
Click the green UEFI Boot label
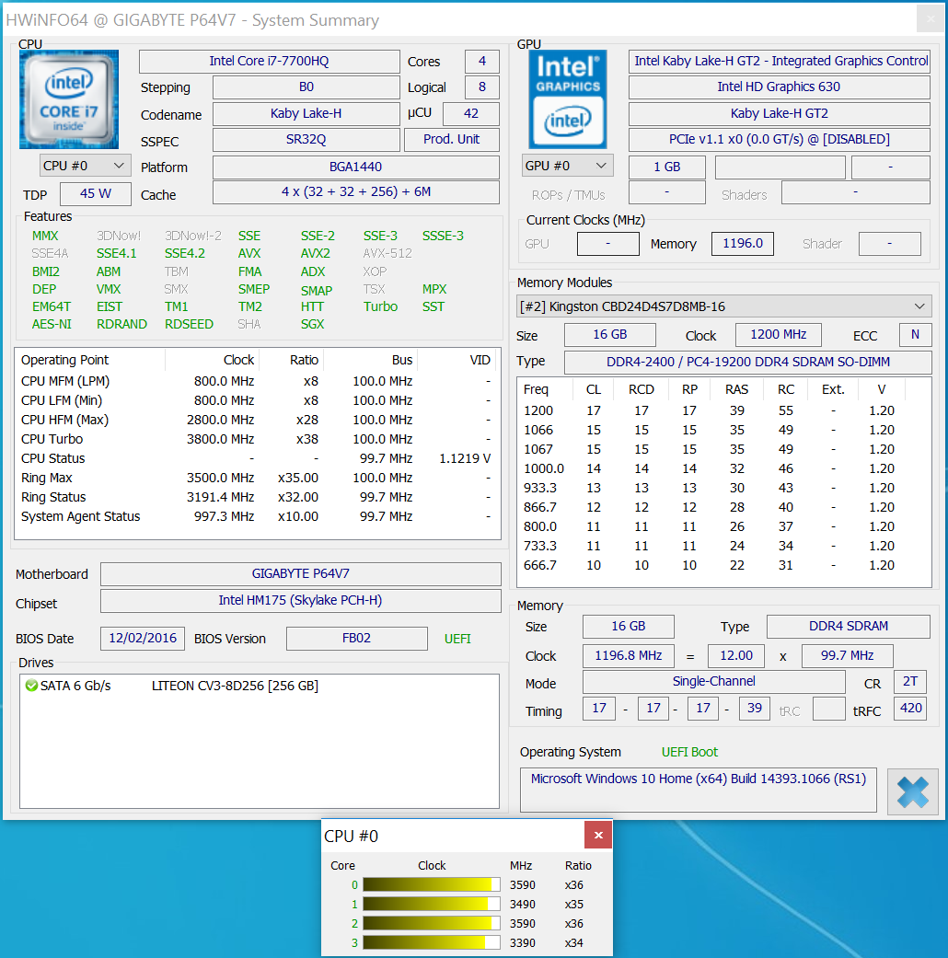coord(689,752)
